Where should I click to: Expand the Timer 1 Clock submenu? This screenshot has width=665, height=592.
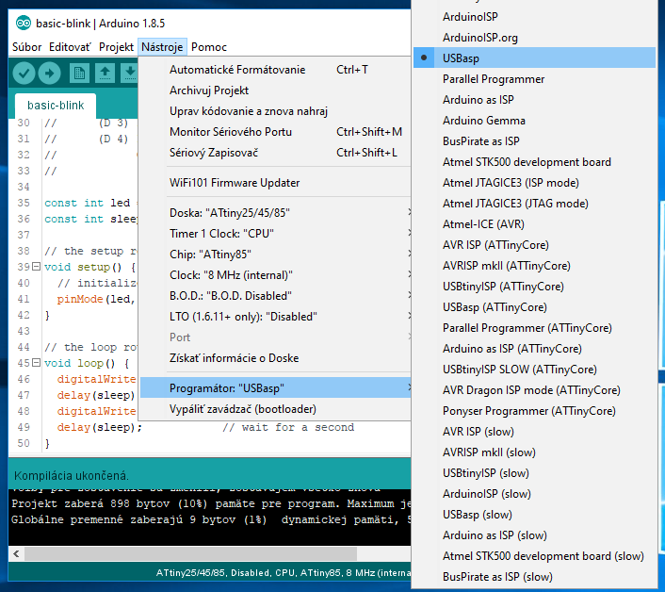pos(275,234)
